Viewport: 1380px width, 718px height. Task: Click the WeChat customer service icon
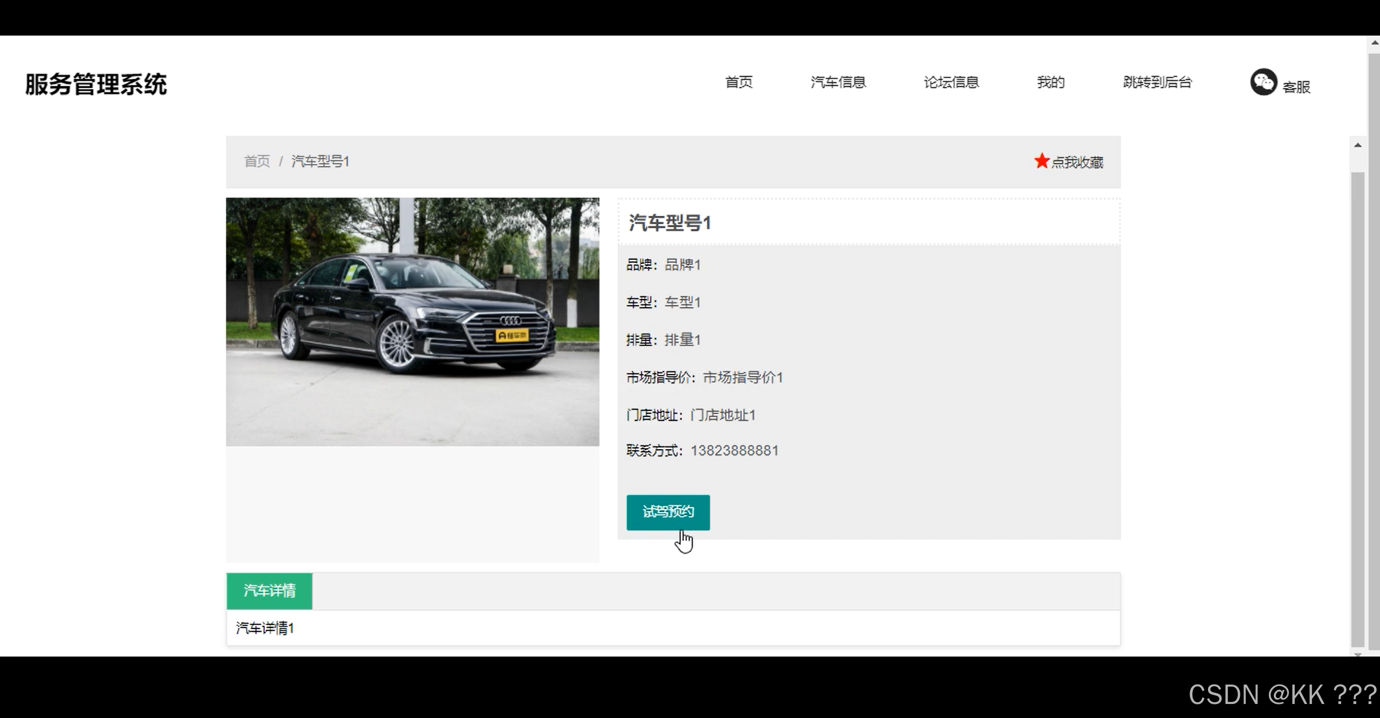pyautogui.click(x=1265, y=82)
